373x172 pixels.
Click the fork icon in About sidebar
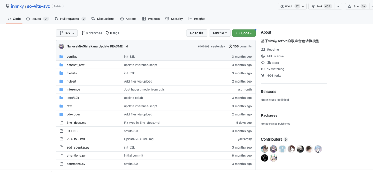[263, 75]
